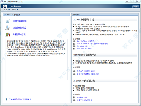Click the description text box about load testing
Viewport: 141px width, 106px height.
(36, 60)
